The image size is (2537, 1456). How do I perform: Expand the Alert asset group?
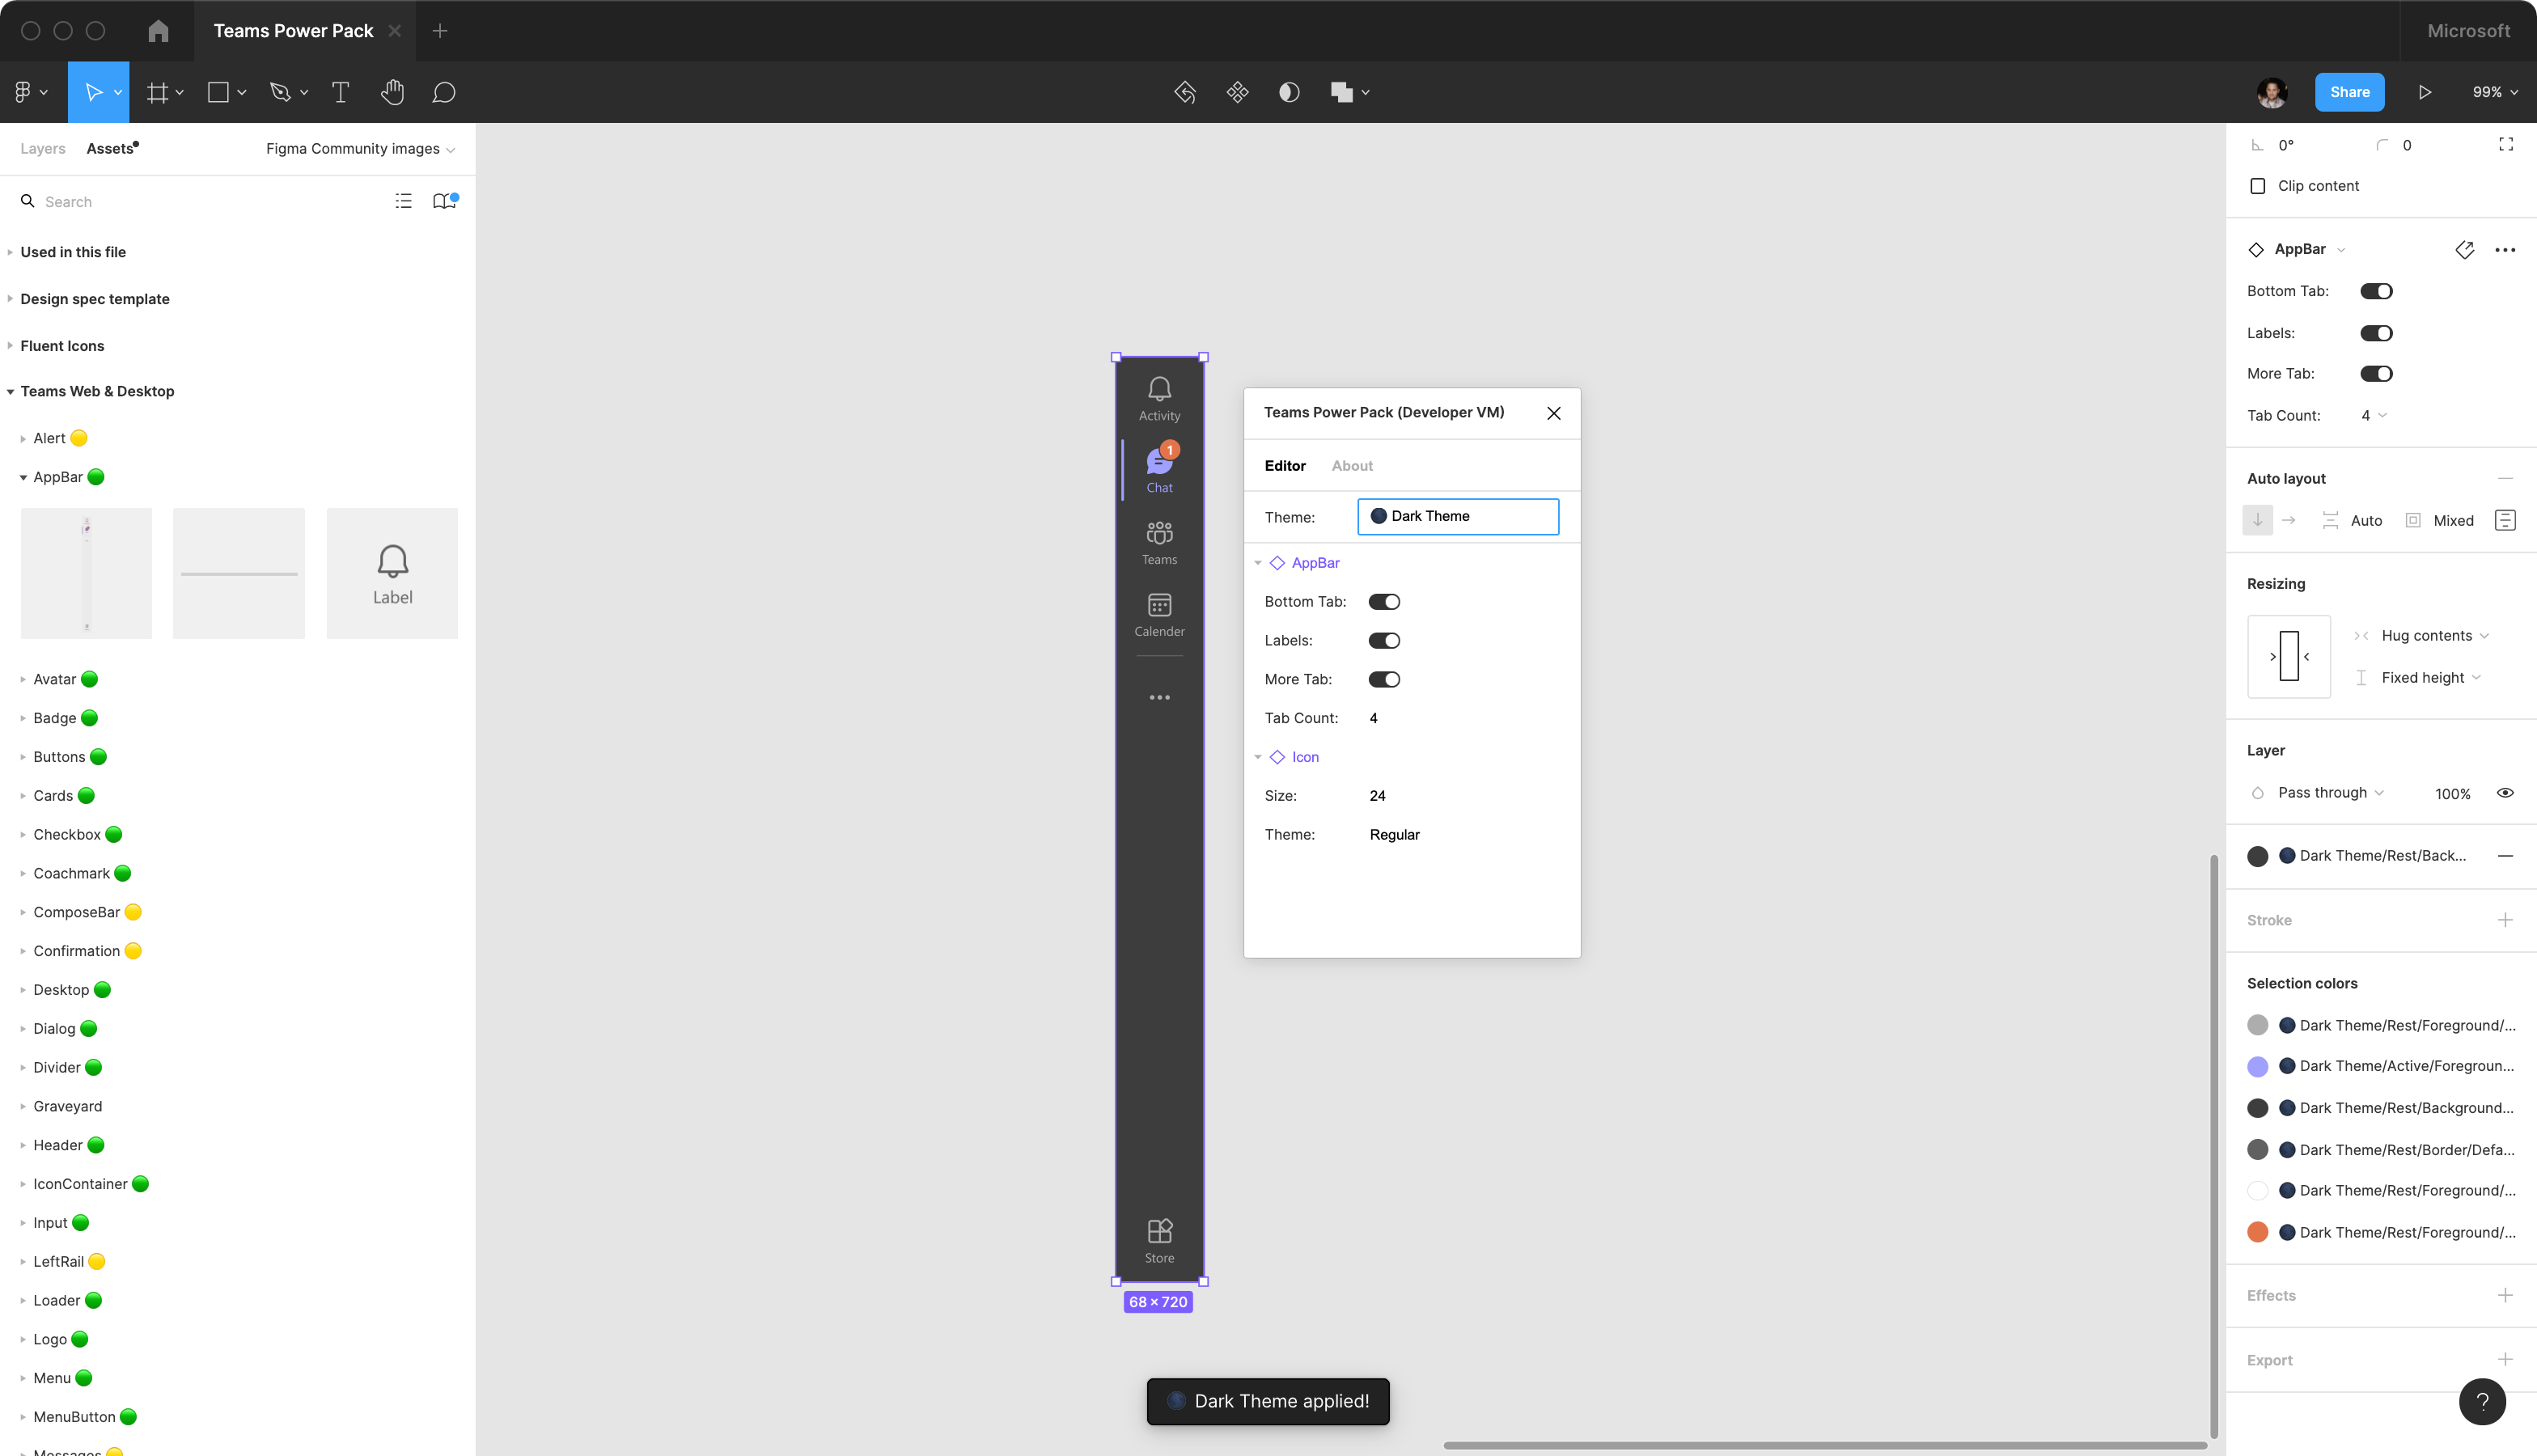[23, 439]
